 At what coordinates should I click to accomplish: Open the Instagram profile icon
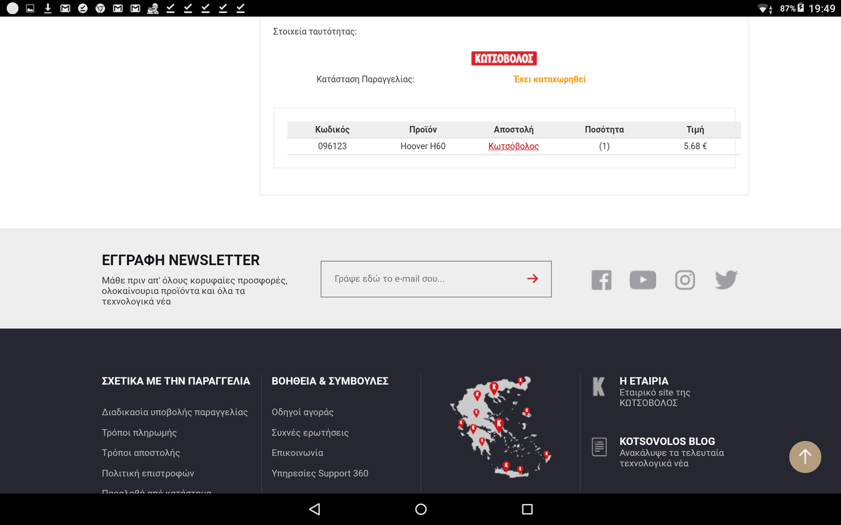(x=685, y=280)
